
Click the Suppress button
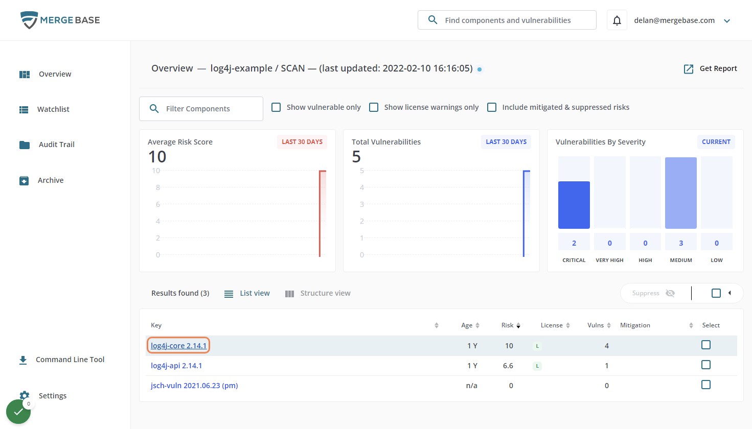coord(654,293)
